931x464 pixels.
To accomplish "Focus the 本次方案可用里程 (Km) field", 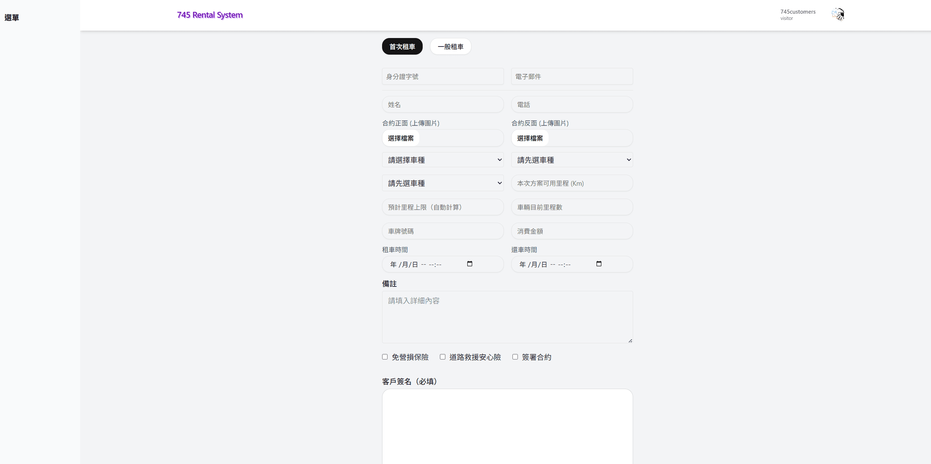I will [x=572, y=183].
